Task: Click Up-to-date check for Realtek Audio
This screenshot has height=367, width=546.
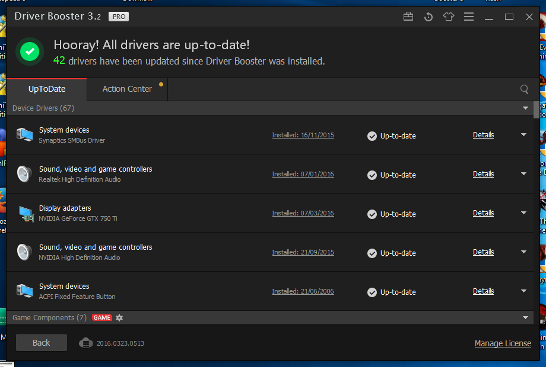Action: tap(372, 175)
